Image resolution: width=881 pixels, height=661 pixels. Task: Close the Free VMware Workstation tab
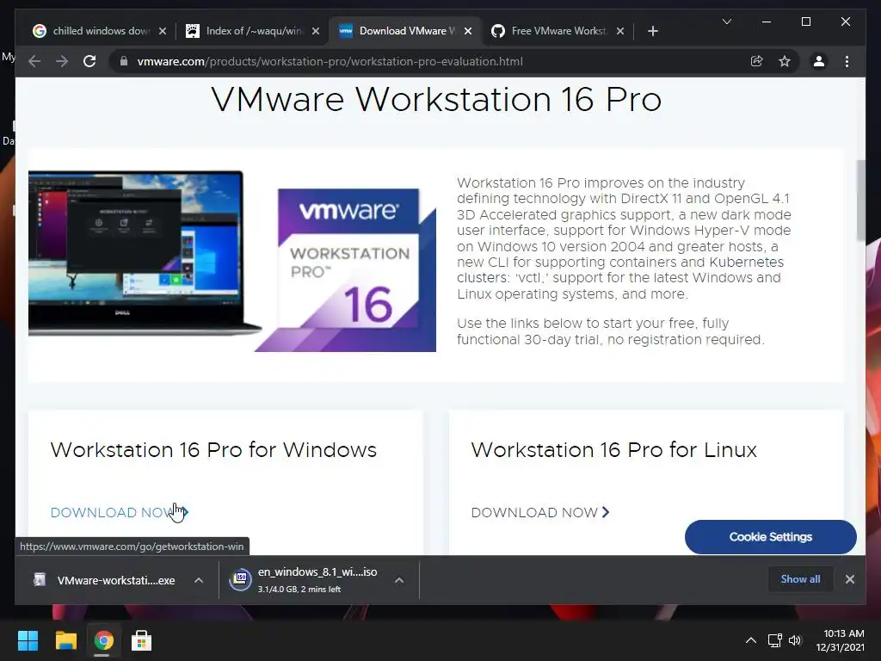[620, 31]
